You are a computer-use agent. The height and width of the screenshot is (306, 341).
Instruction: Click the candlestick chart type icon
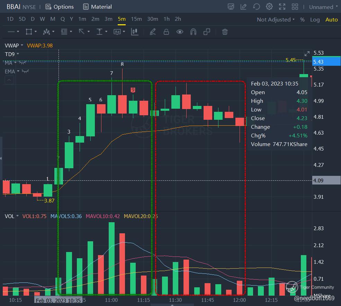click(135, 32)
